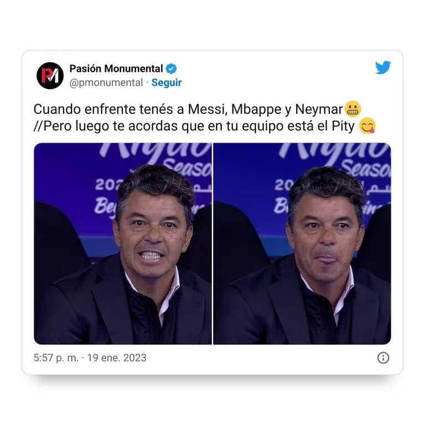Viewport: 425px width, 425px height.
Task: Click the word Neymar in the tweet
Action: pyautogui.click(x=319, y=109)
